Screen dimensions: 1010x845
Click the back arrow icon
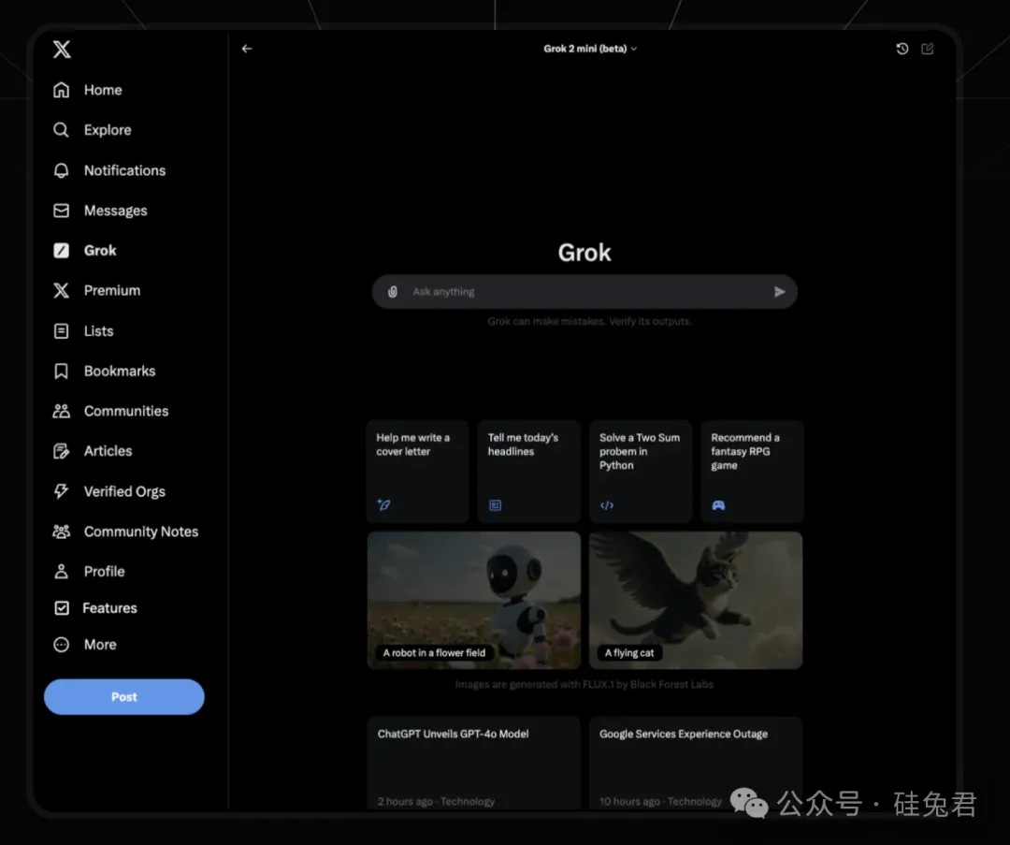(x=247, y=49)
